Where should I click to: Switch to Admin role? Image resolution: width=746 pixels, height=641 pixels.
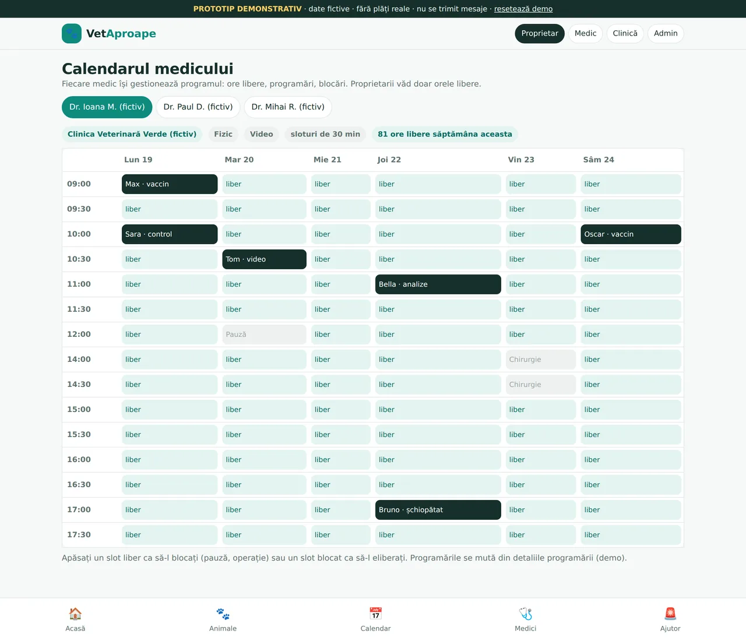pos(666,34)
